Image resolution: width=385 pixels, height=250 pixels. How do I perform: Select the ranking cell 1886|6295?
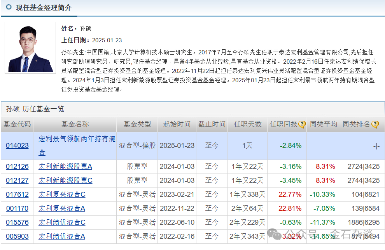point(363,222)
